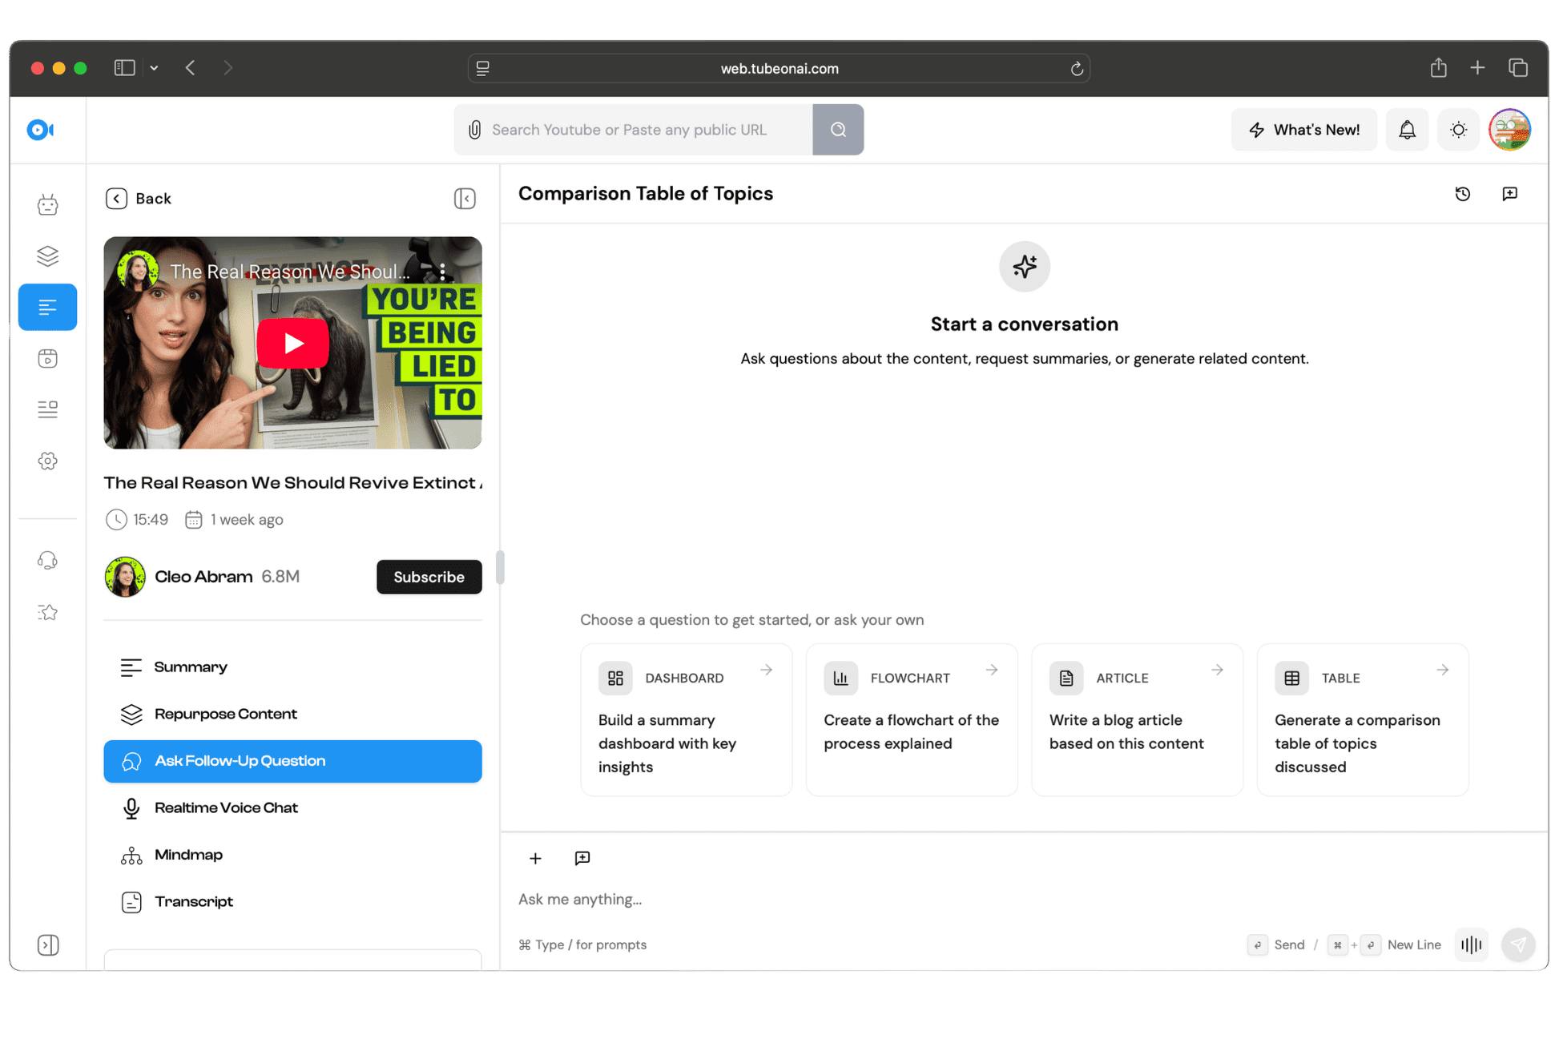Viewport: 1559px width, 1043px height.
Task: Open Repurpose Content menu item
Action: tap(292, 714)
